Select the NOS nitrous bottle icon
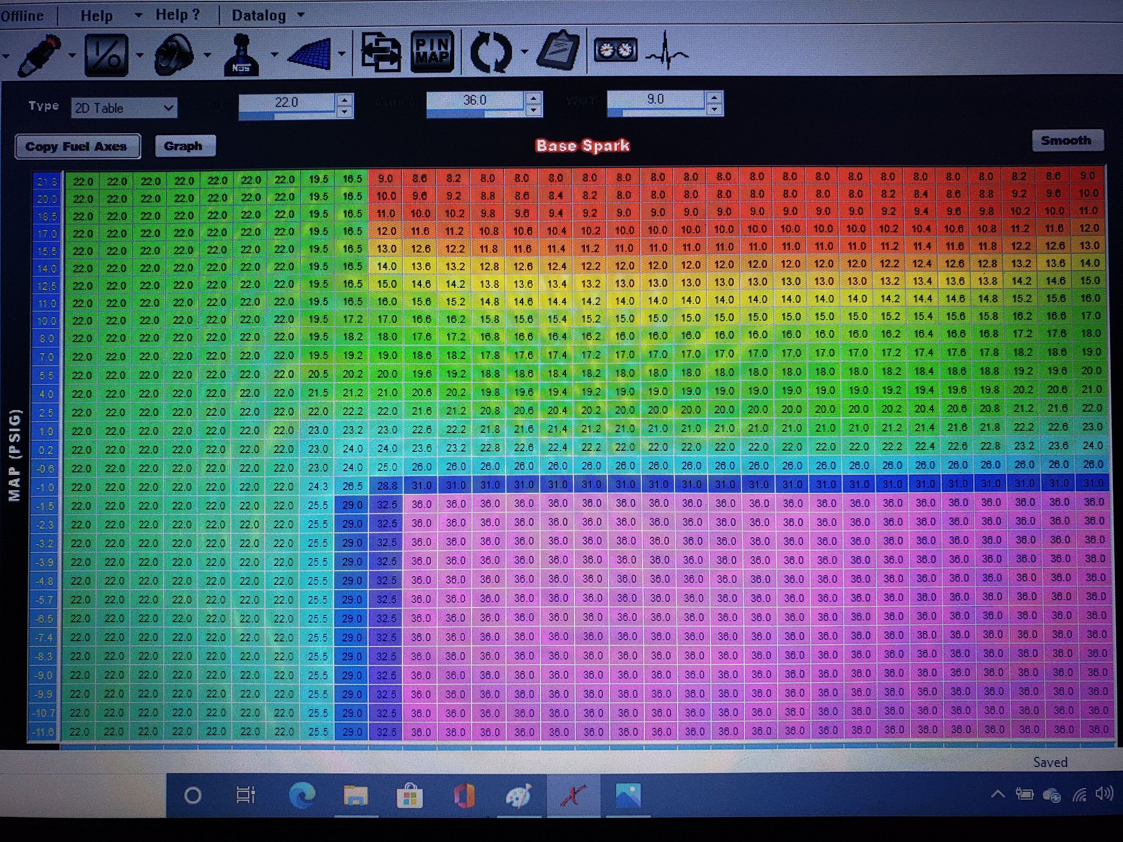This screenshot has width=1123, height=842. tap(242, 54)
